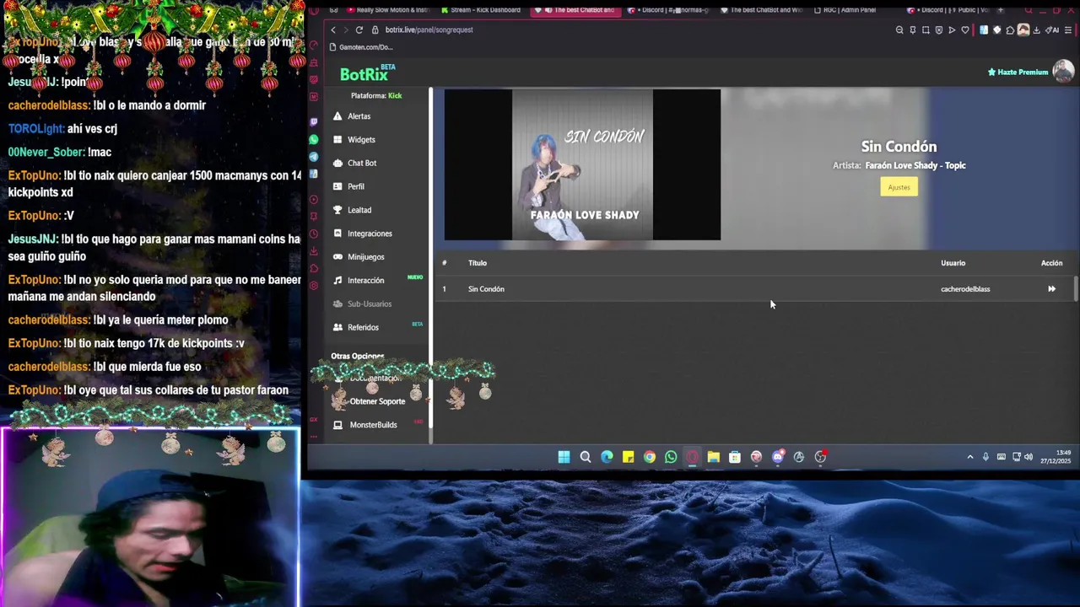This screenshot has width=1080, height=607.
Task: Click the cacherodelblass user cell
Action: pyautogui.click(x=965, y=289)
